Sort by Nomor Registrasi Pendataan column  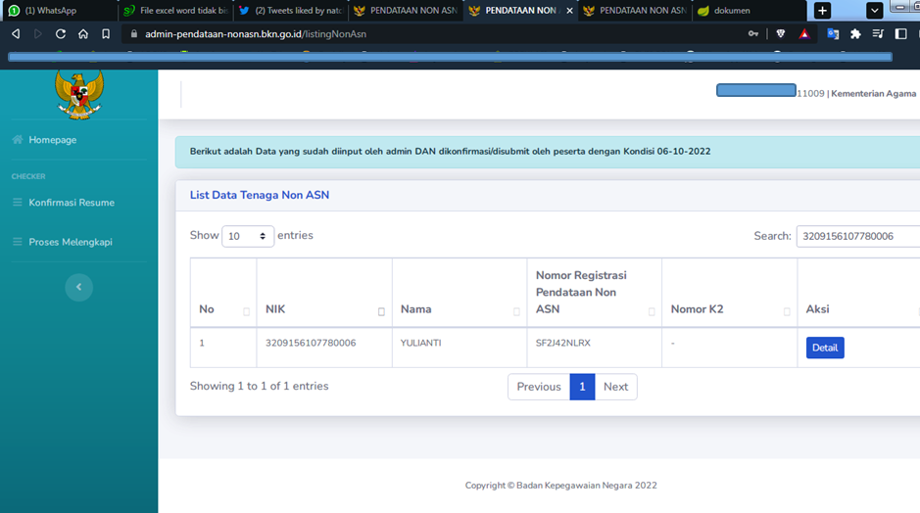[x=595, y=293]
